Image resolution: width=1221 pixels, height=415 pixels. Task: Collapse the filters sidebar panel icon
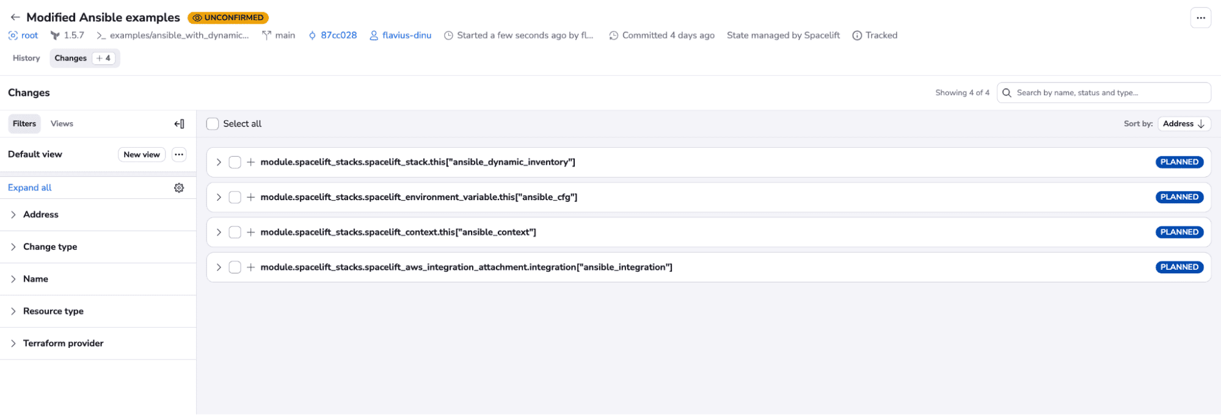pos(179,124)
